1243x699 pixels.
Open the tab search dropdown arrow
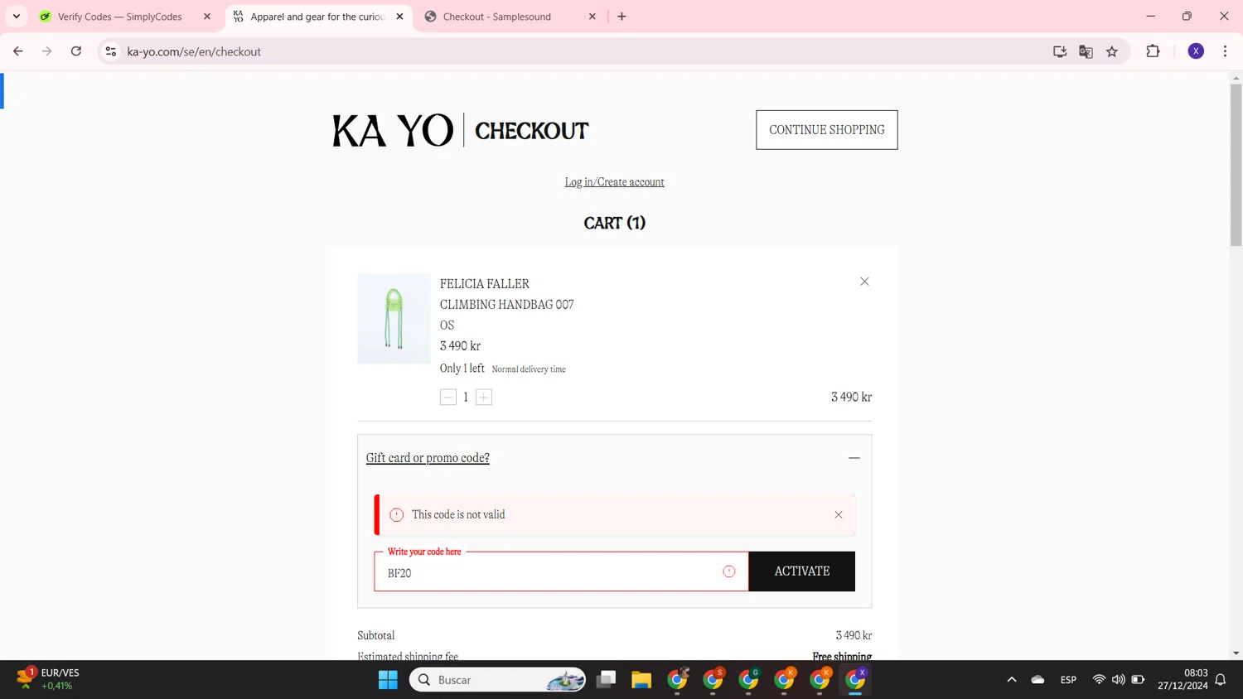(x=17, y=17)
